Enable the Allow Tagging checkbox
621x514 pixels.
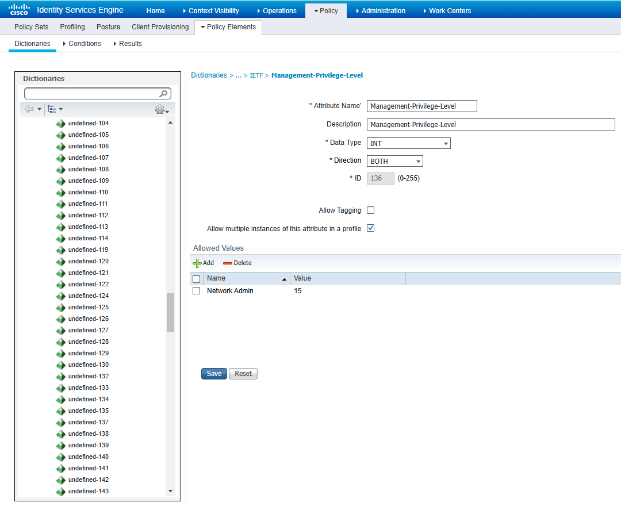click(x=371, y=210)
